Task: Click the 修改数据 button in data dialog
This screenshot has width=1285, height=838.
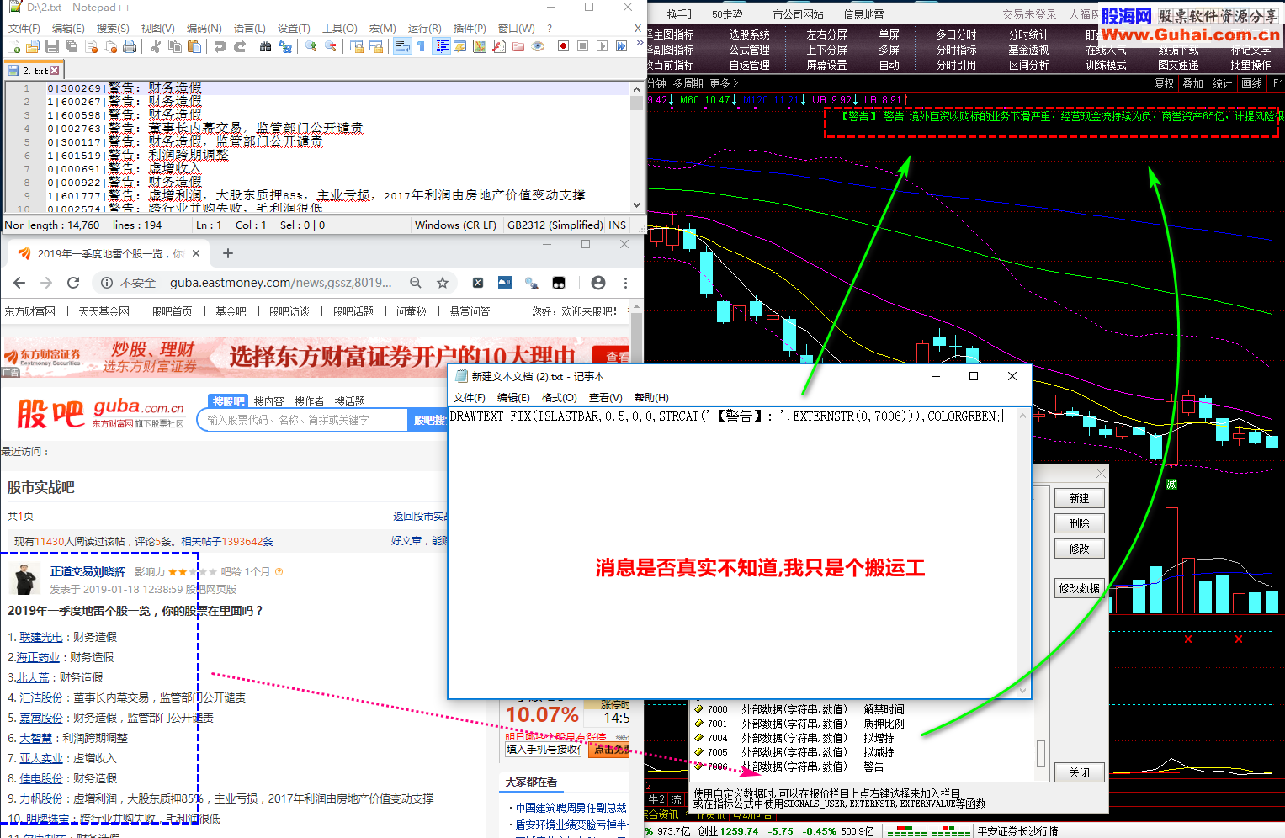Action: click(1080, 588)
